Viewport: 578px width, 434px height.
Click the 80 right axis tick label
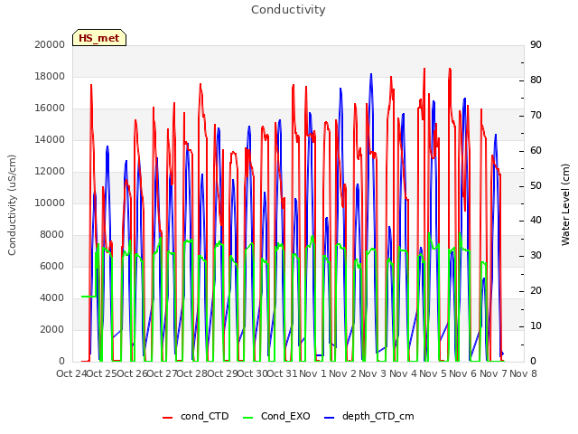536,80
